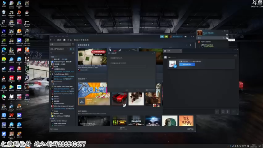Select Football Manager 2023 in library list
Image resolution: width=263 pixels, height=148 pixels.
pyautogui.click(x=61, y=74)
